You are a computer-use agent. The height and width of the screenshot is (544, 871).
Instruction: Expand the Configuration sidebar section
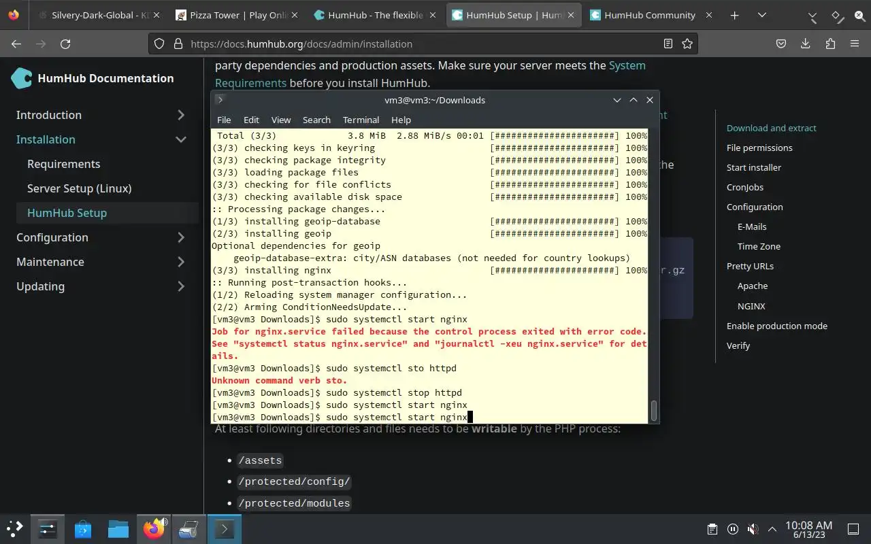click(181, 237)
